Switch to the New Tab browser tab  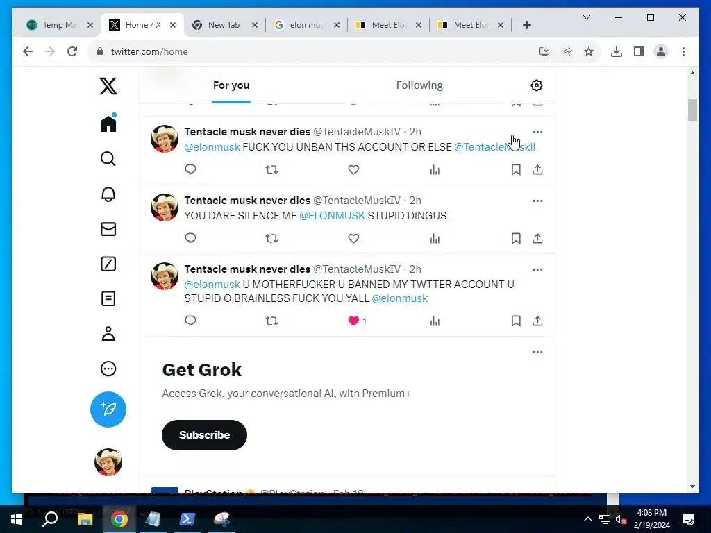223,25
